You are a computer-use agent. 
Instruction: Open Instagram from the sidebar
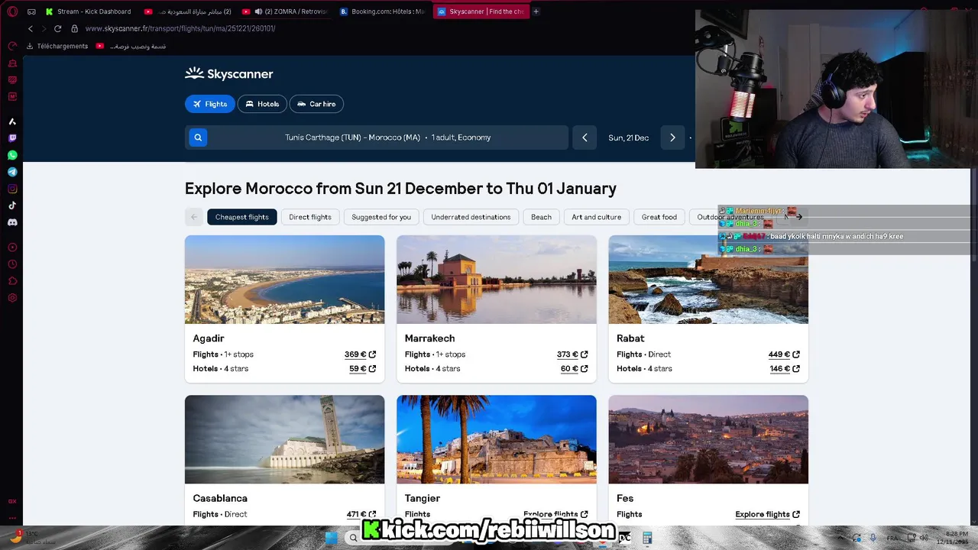click(x=12, y=189)
